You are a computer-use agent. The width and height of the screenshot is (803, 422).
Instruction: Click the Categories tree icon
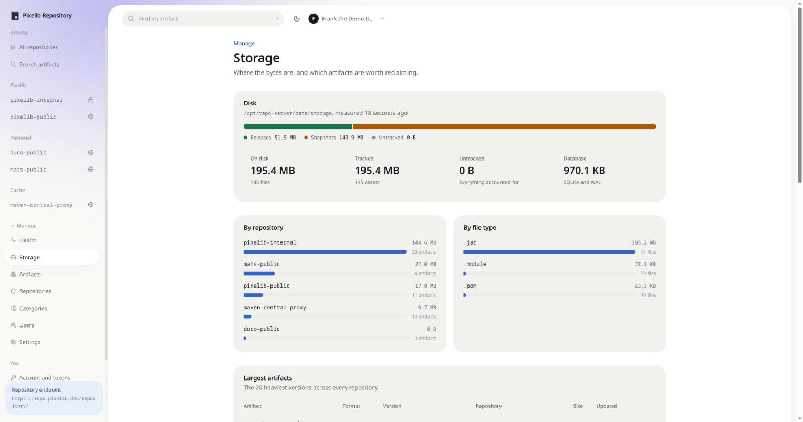[13, 308]
